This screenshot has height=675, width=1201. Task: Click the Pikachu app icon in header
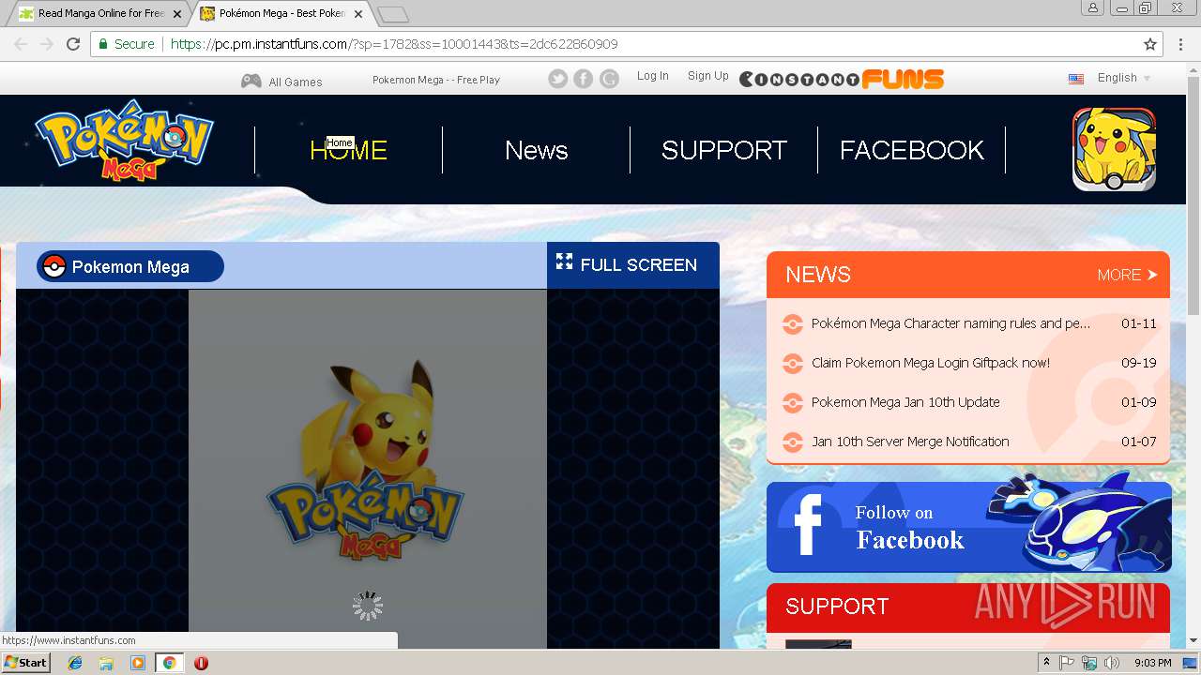pos(1115,149)
